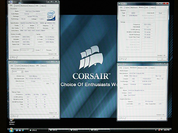Switch to Cache tab in processor window
This screenshot has width=178, height=133.
pos(17,6)
